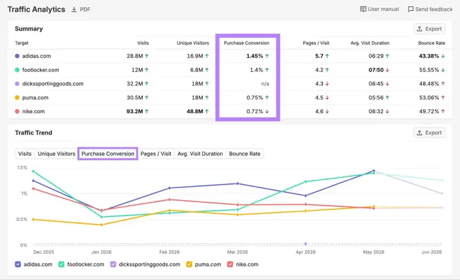460x280 pixels.
Task: Export the Summary table
Action: (x=429, y=29)
